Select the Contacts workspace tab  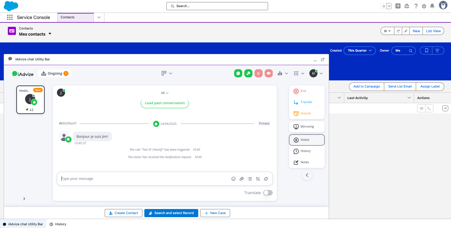75,17
